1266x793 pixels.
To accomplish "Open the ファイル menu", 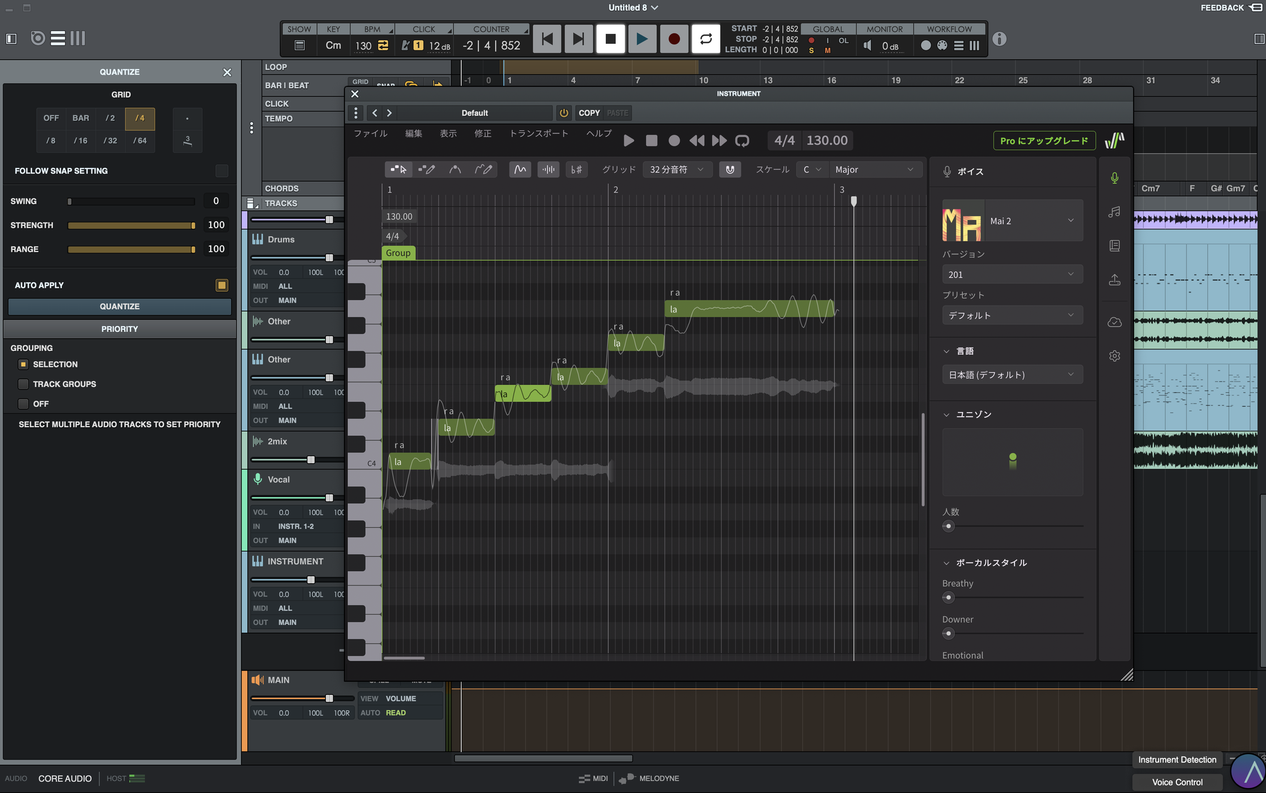I will 370,133.
